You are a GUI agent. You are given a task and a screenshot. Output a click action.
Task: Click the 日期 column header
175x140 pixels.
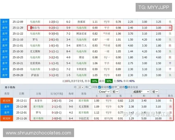[x=22, y=94]
